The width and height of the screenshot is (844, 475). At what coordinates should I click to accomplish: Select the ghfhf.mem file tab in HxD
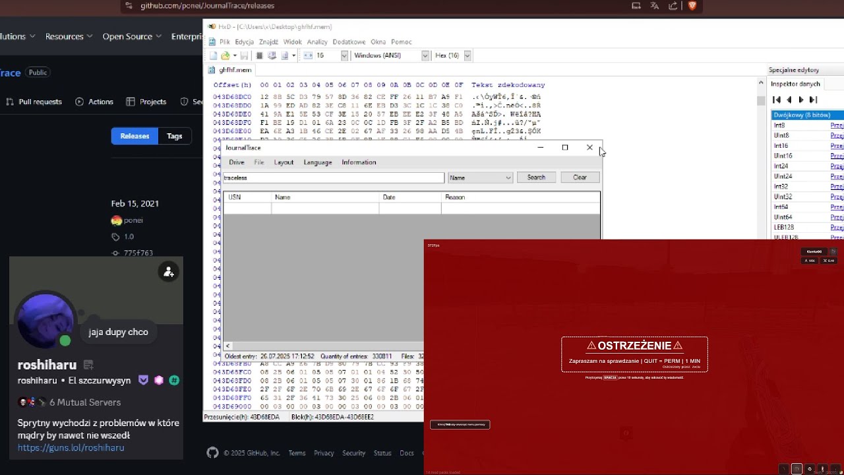[x=231, y=70]
